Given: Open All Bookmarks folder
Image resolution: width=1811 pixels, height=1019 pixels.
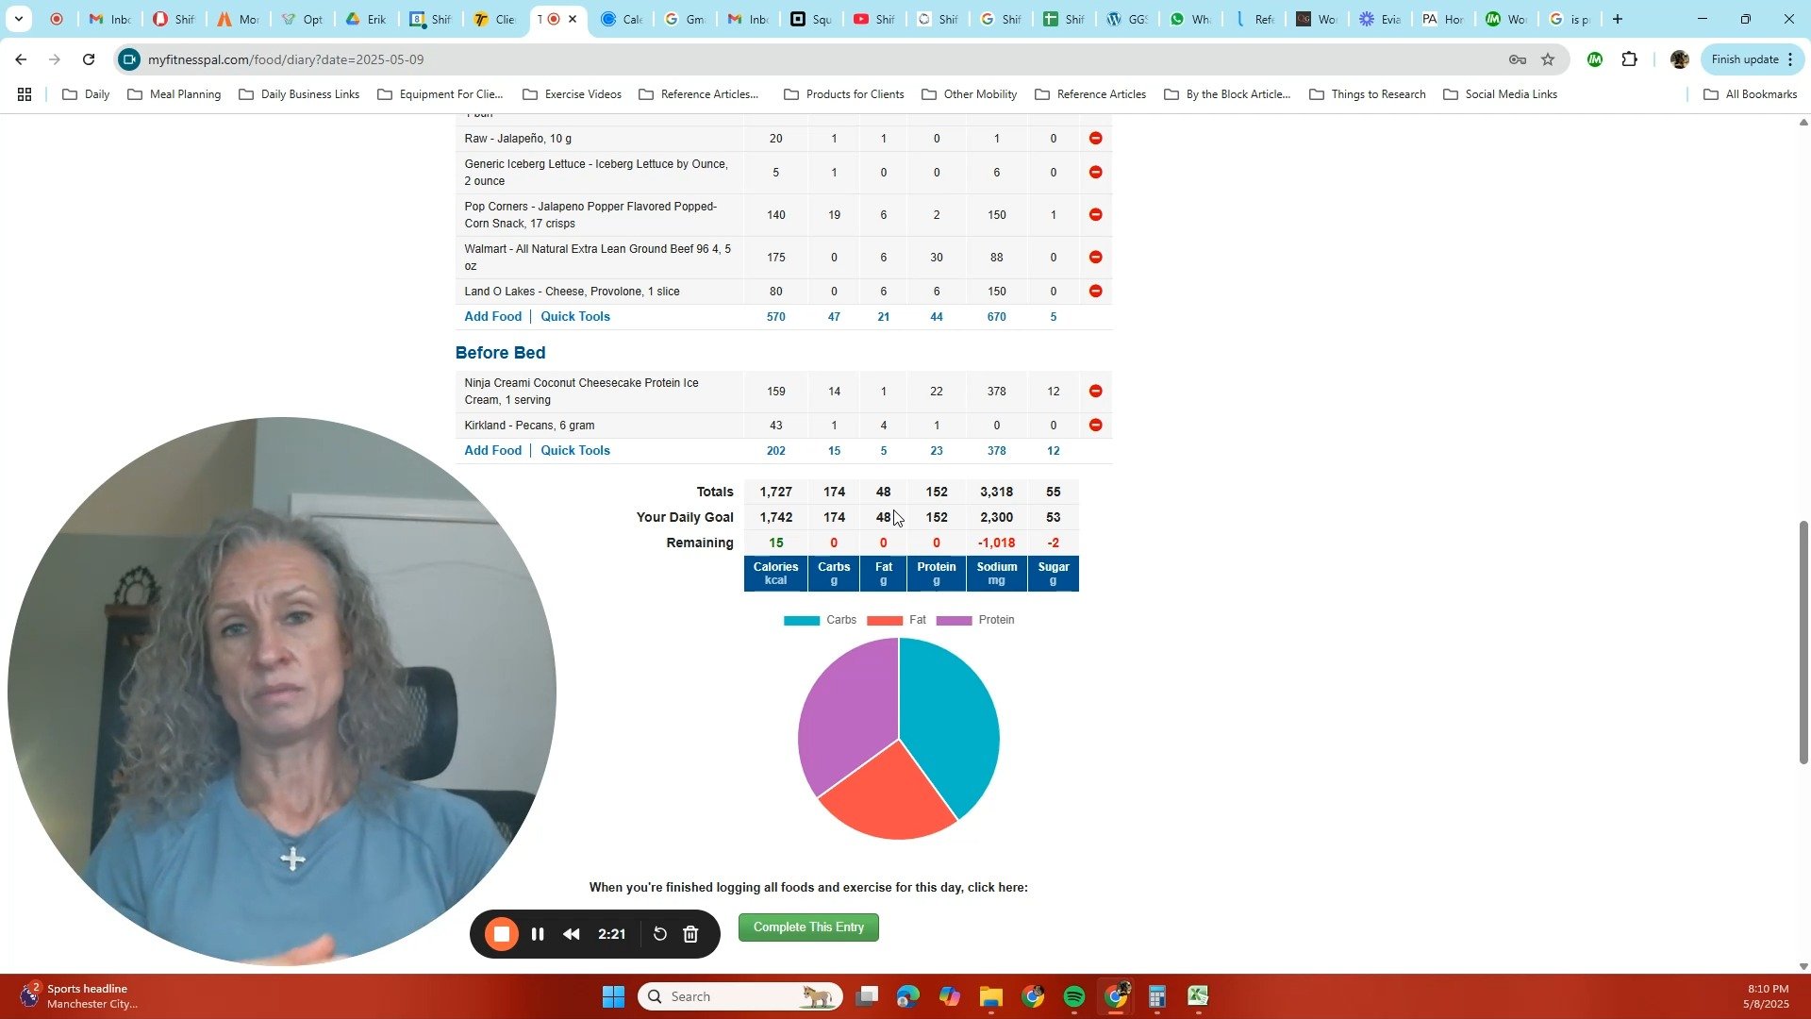Looking at the screenshot, I should point(1751,94).
